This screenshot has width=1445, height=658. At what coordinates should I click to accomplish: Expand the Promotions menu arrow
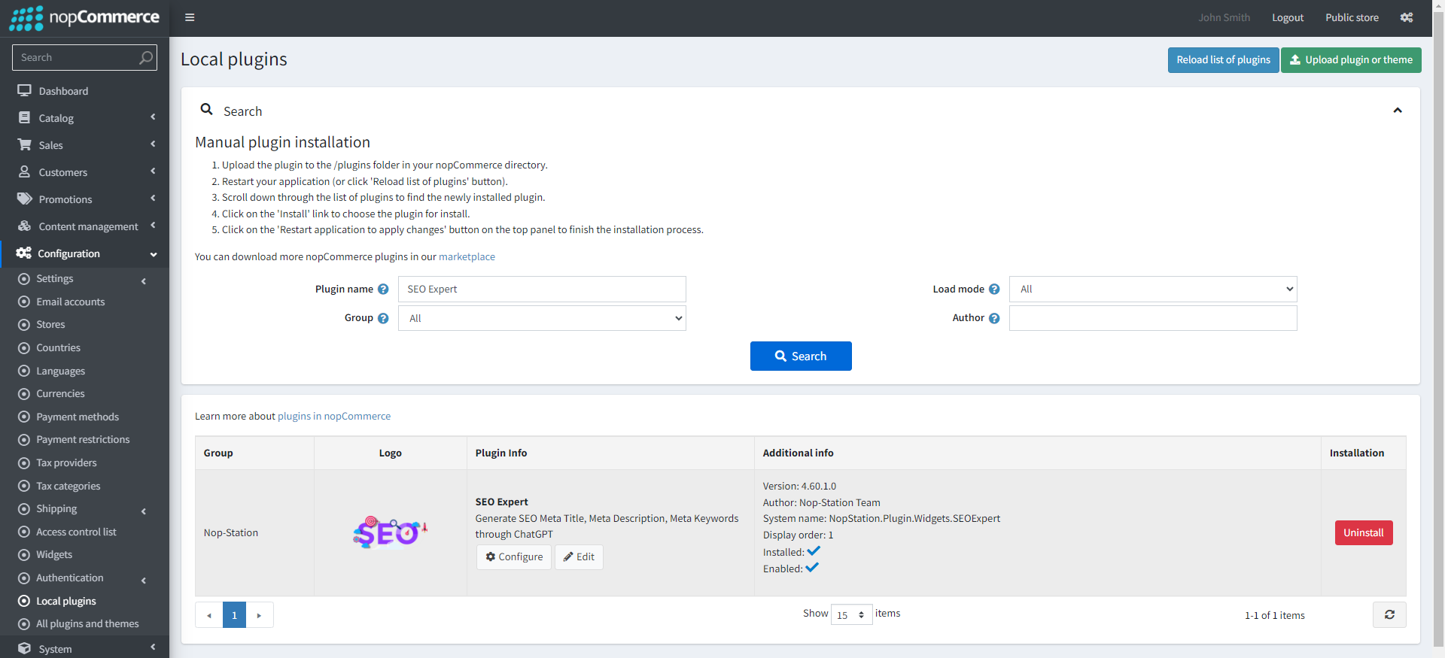(x=153, y=199)
